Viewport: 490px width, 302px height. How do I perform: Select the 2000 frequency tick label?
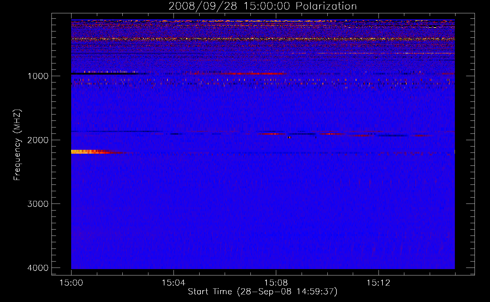[x=38, y=140]
